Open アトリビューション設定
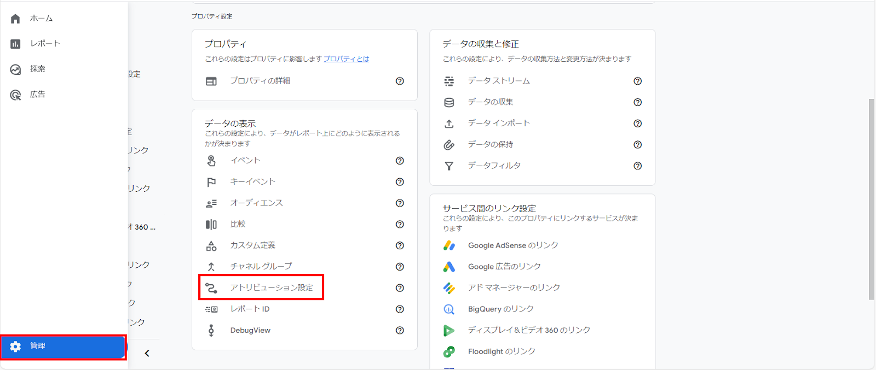The width and height of the screenshot is (876, 370). pyautogui.click(x=272, y=288)
